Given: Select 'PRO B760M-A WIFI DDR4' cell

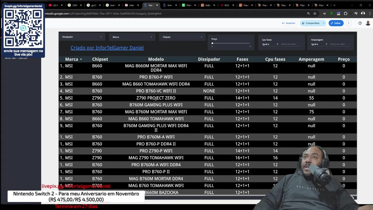Looking at the screenshot, I should 156,165.
